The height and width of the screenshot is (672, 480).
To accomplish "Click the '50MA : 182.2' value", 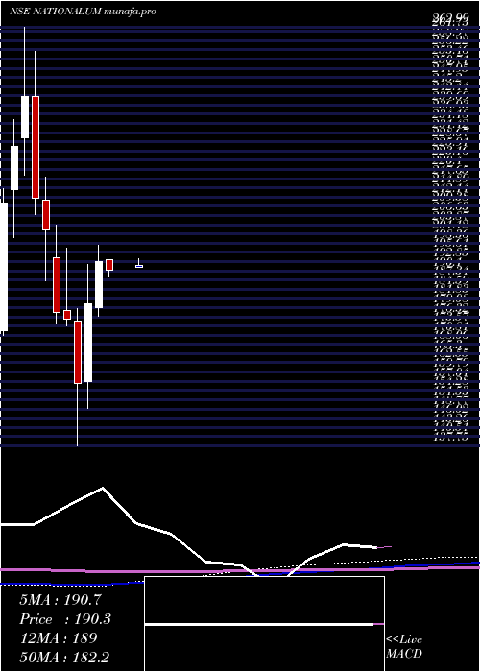I will pyautogui.click(x=66, y=657).
